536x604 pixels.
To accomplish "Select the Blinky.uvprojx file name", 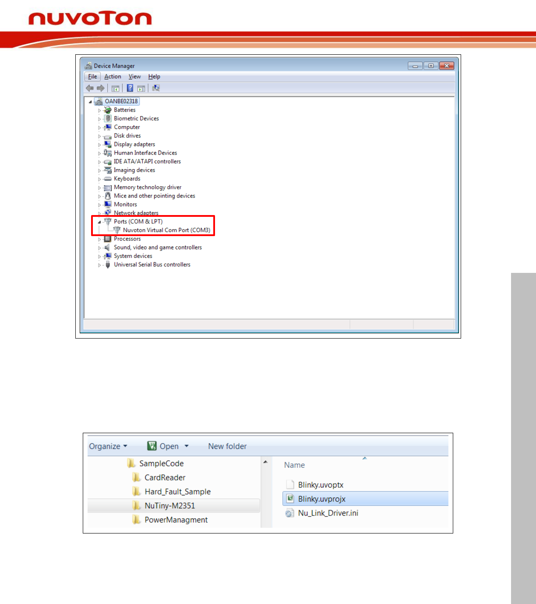I will coord(322,499).
